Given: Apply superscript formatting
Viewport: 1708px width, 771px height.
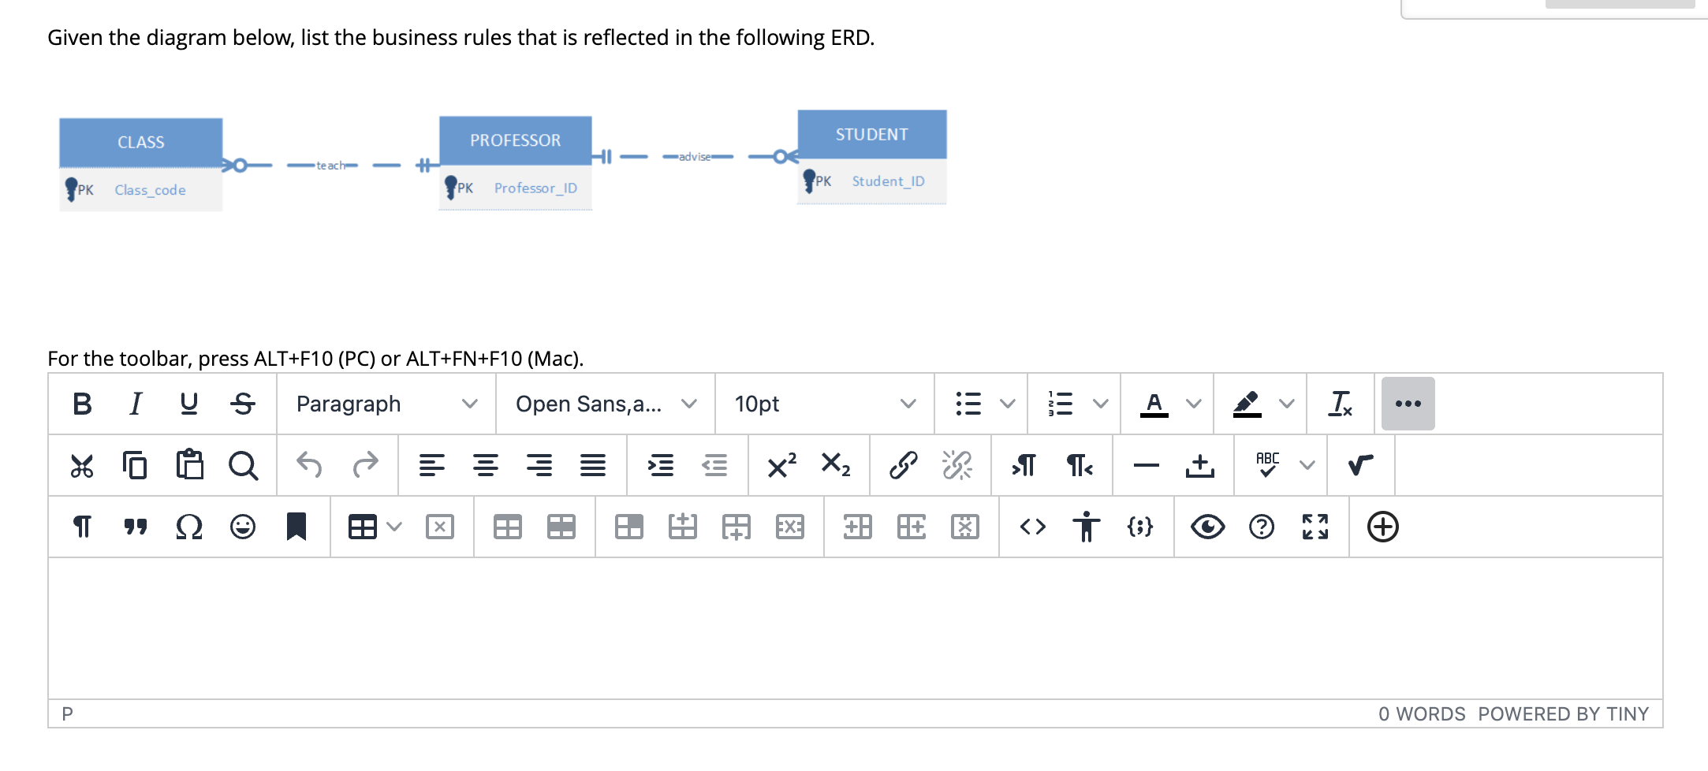Looking at the screenshot, I should [779, 466].
